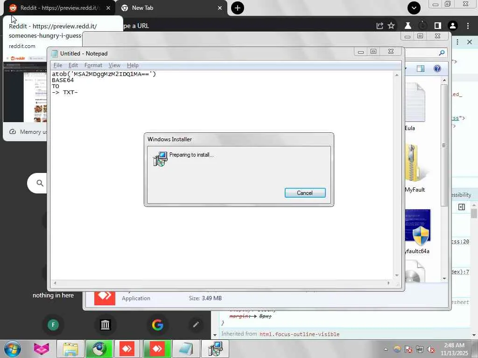Open Notepad's File menu
Image resolution: width=478 pixels, height=358 pixels.
(57, 65)
